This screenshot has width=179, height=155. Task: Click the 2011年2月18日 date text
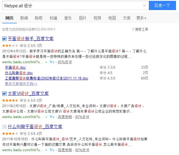[14, 106]
